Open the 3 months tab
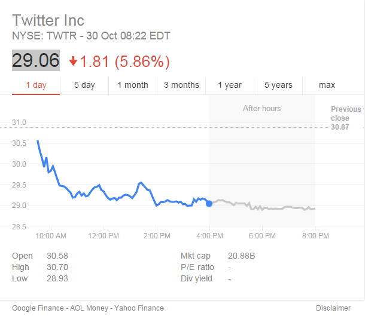 pos(181,85)
